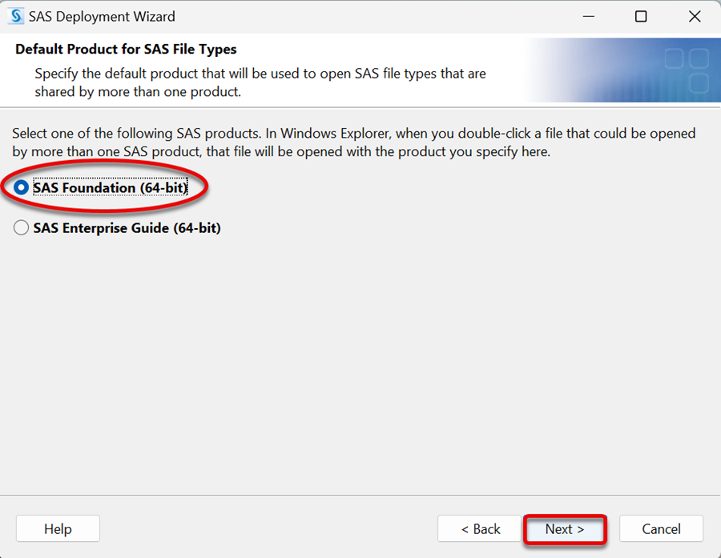This screenshot has width=721, height=558.
Task: Click the SAS Enterprise Guide (64-bit) label text
Action: click(127, 228)
